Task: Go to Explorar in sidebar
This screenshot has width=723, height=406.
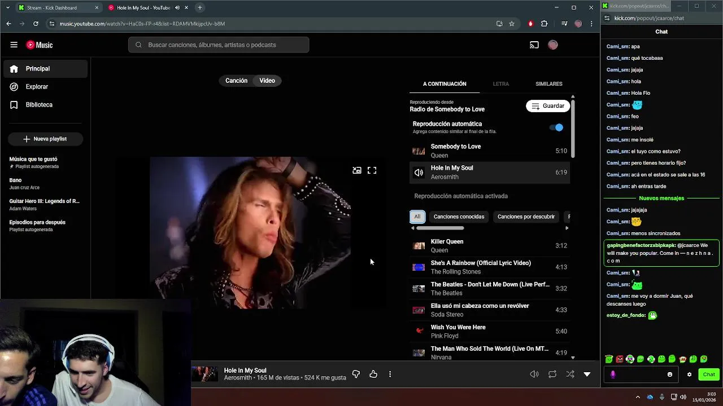Action: pos(45,87)
